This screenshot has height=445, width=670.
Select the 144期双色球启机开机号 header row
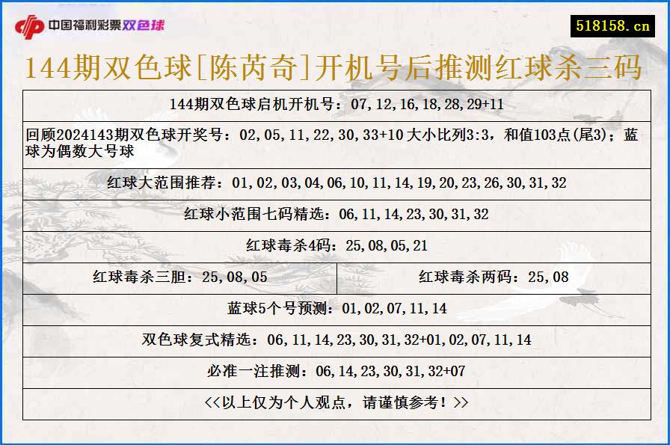pyautogui.click(x=335, y=106)
